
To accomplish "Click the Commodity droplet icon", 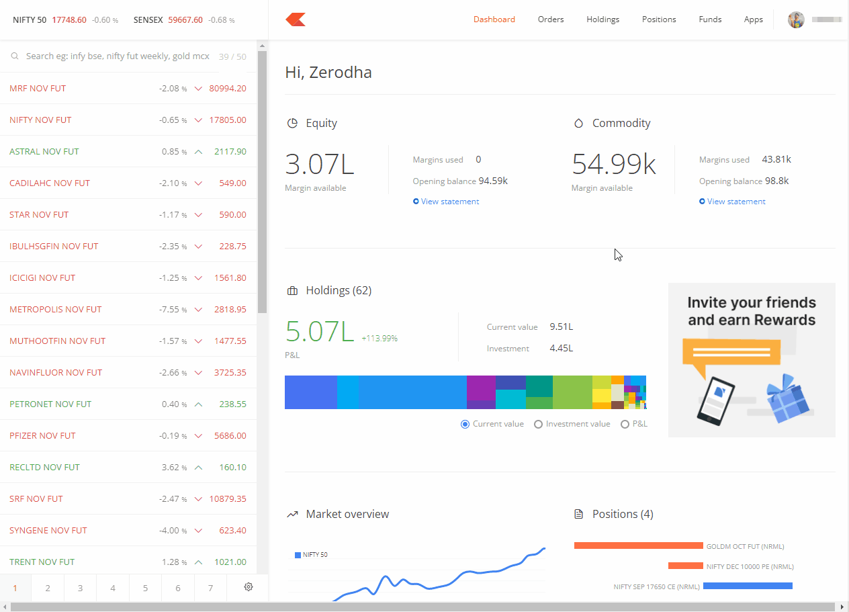I will [x=578, y=124].
